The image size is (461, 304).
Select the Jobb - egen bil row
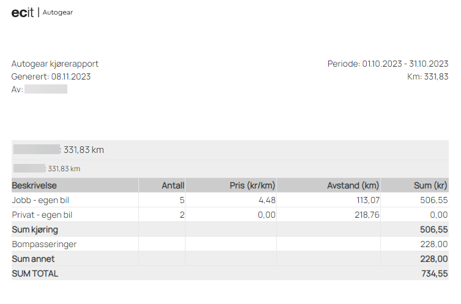[x=230, y=200]
